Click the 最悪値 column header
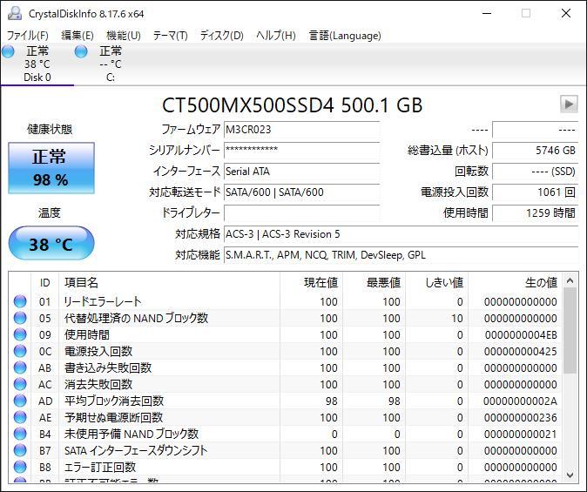 pos(374,282)
